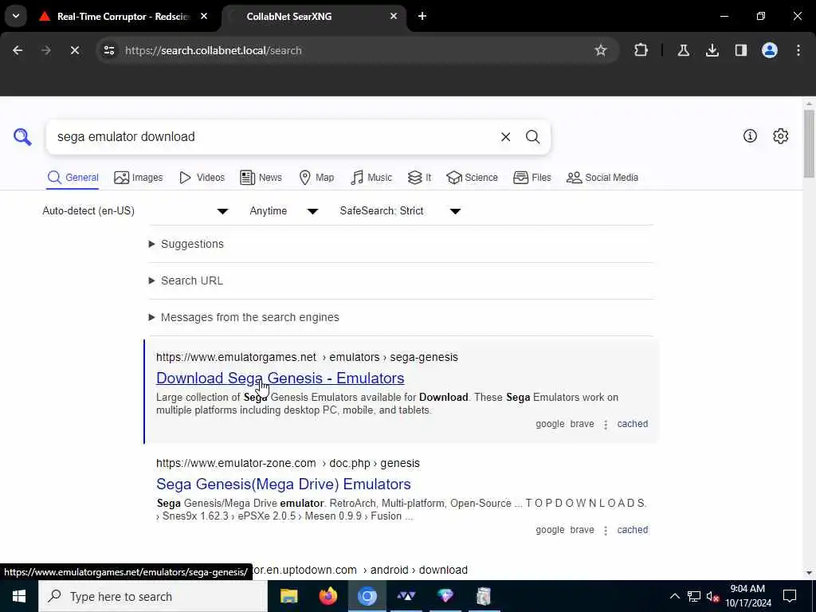The height and width of the screenshot is (612, 816).
Task: Open more options dots for emulator-zone.com result
Action: (x=606, y=531)
